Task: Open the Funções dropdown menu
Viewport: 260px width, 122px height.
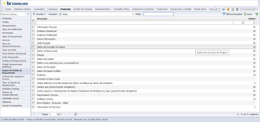Action: point(39,14)
